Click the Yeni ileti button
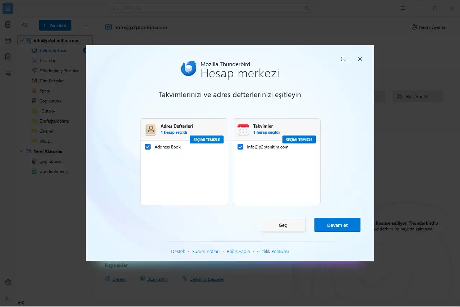460x307 pixels. pos(55,25)
